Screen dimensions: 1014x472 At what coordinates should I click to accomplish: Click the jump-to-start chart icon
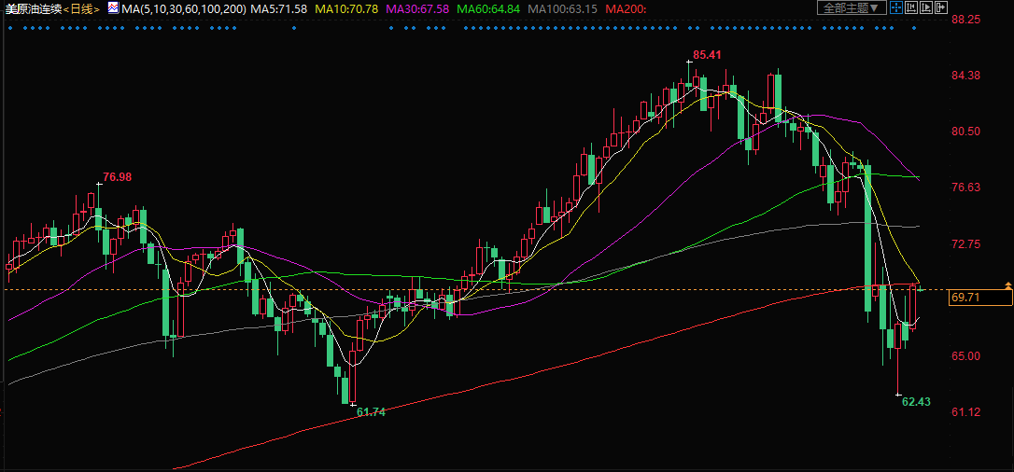[910, 7]
